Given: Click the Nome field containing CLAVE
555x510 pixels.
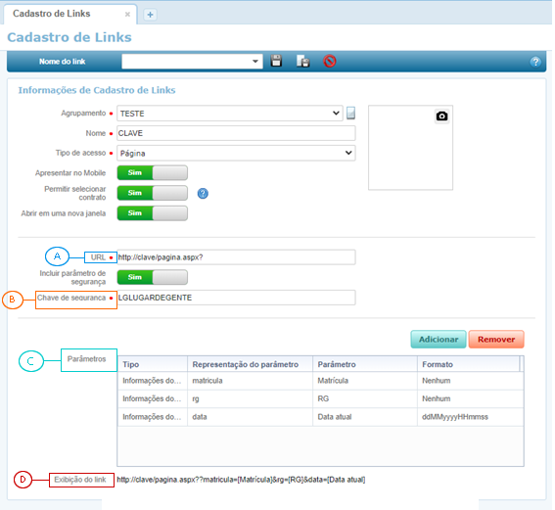Looking at the screenshot, I should (236, 133).
